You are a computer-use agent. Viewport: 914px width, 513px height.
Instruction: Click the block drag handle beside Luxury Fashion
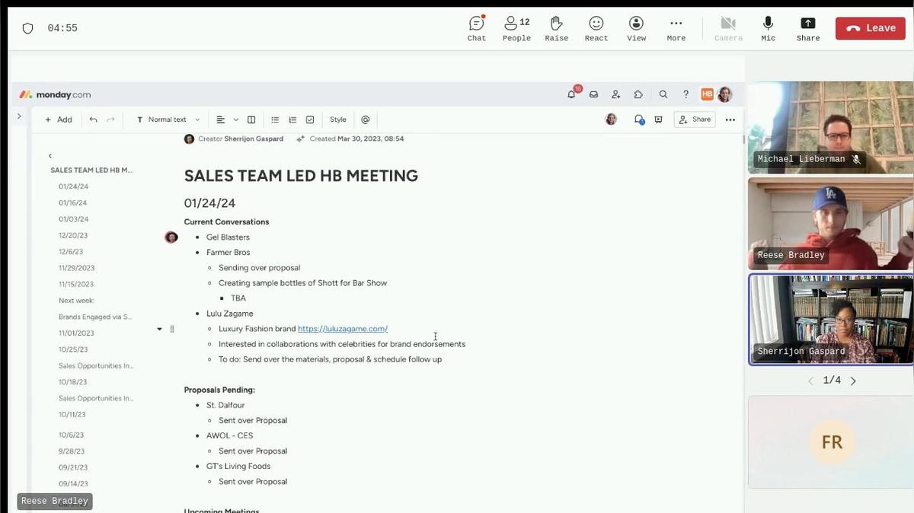(x=172, y=329)
